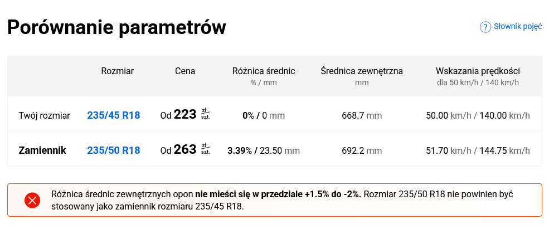This screenshot has height=229, width=554.
Task: Click the 3.39% / 23.50 mm difference value
Action: tap(264, 151)
